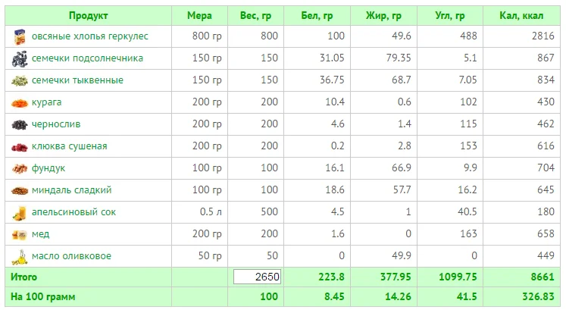Select calories value 658
566x310 pixels.
click(546, 234)
